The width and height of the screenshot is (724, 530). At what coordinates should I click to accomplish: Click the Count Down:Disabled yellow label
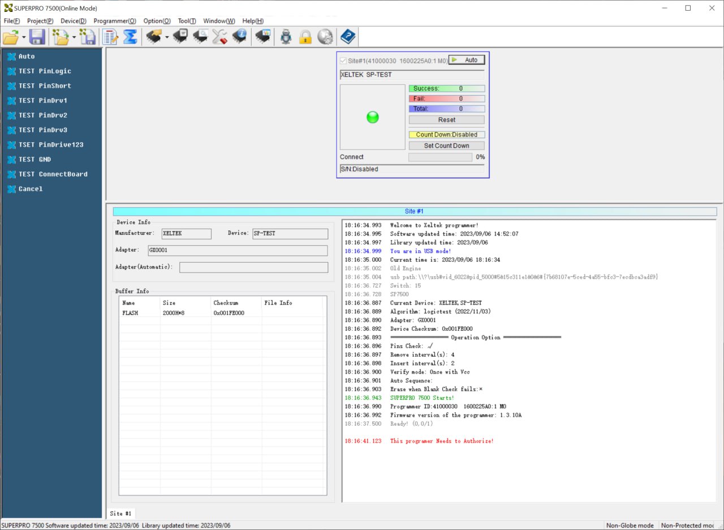[x=447, y=135]
